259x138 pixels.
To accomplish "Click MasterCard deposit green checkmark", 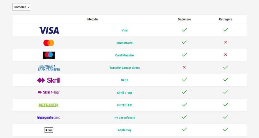I will 184,42.
